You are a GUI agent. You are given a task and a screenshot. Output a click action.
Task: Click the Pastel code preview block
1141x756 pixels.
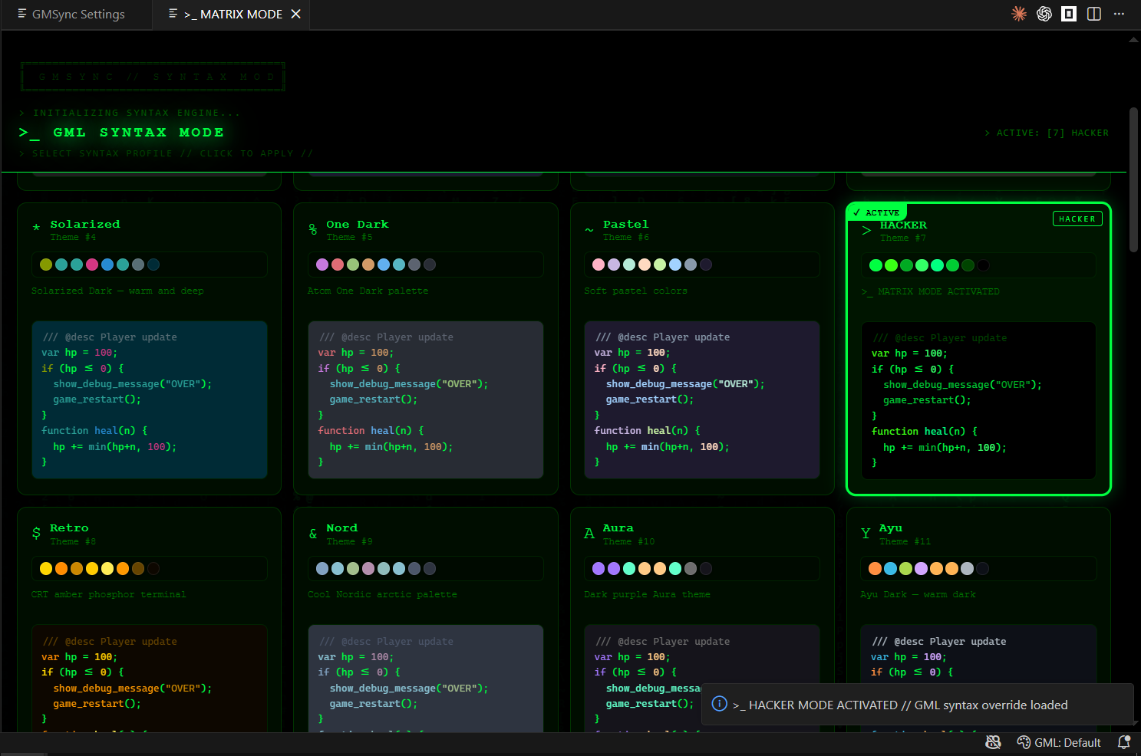702,399
